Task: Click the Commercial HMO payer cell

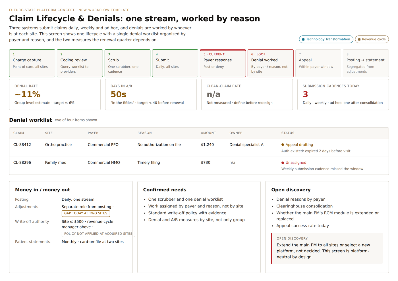Action: 104,163
